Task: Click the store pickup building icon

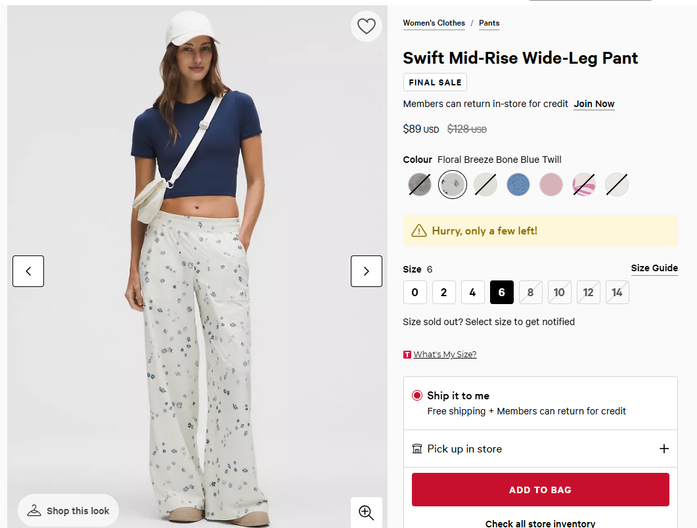Action: [x=416, y=449]
